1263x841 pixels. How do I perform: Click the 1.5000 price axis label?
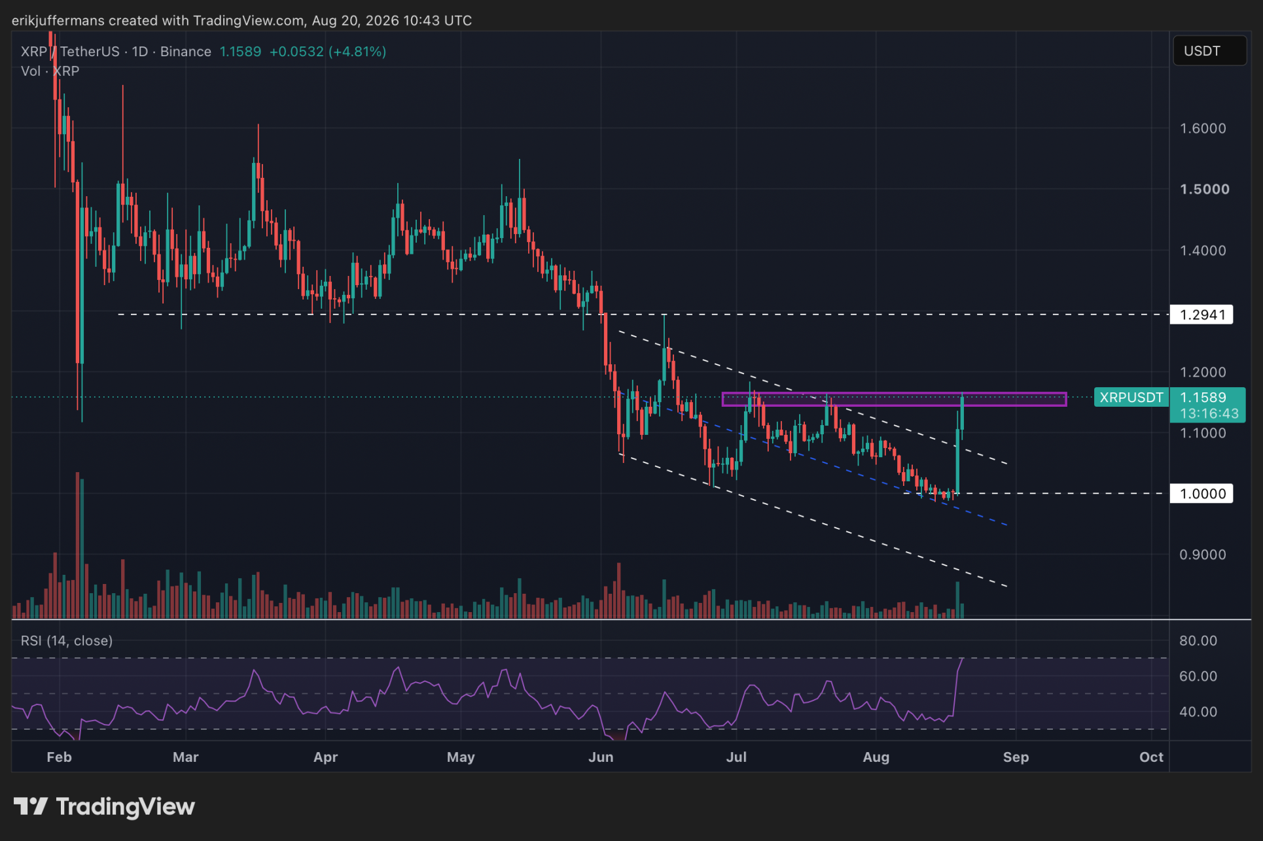(1204, 190)
